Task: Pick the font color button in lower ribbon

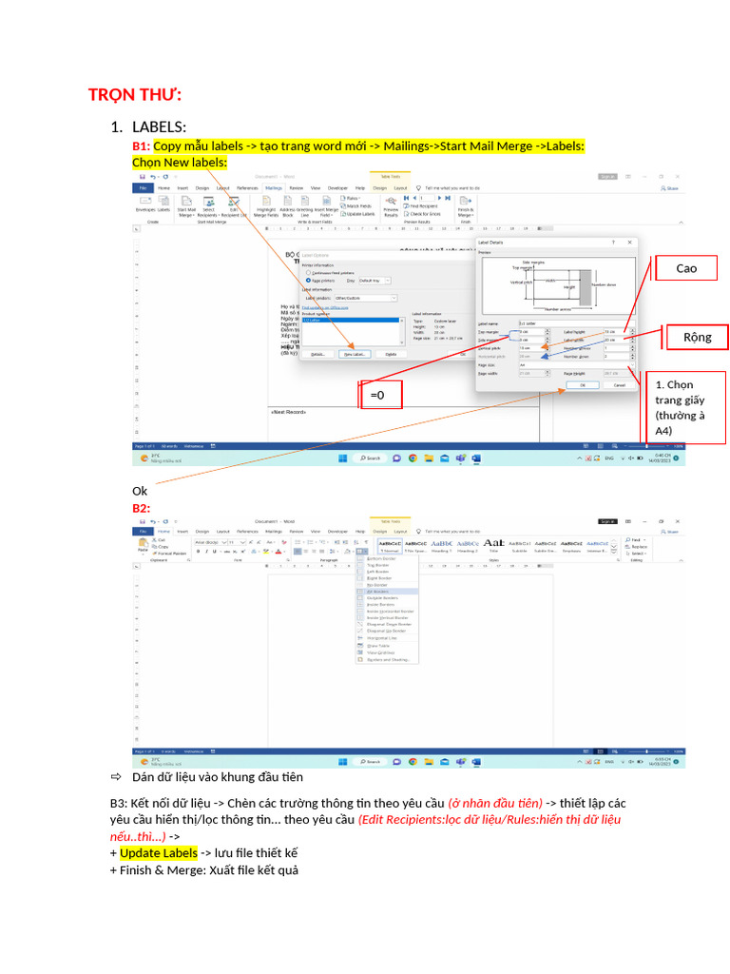Action: (279, 551)
